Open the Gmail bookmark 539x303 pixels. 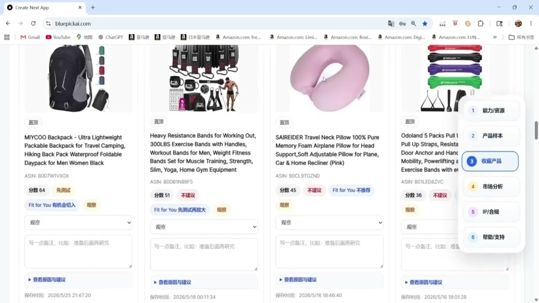click(x=30, y=37)
